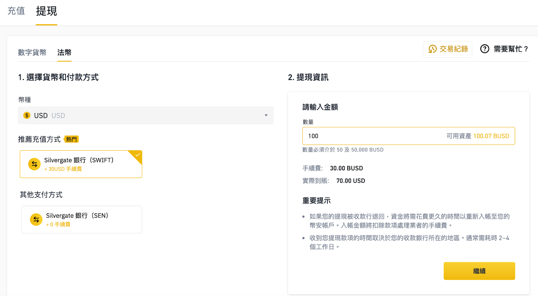Click the notice about 2~4 working days
The height and width of the screenshot is (296, 538).
pyautogui.click(x=409, y=243)
